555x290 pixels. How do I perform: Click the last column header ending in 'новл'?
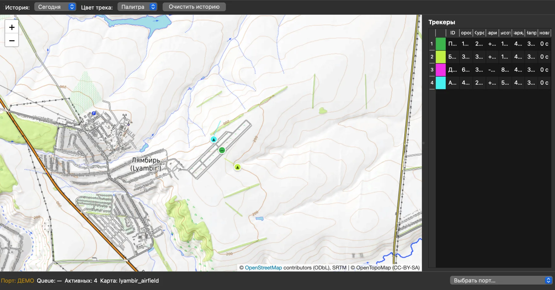(545, 33)
